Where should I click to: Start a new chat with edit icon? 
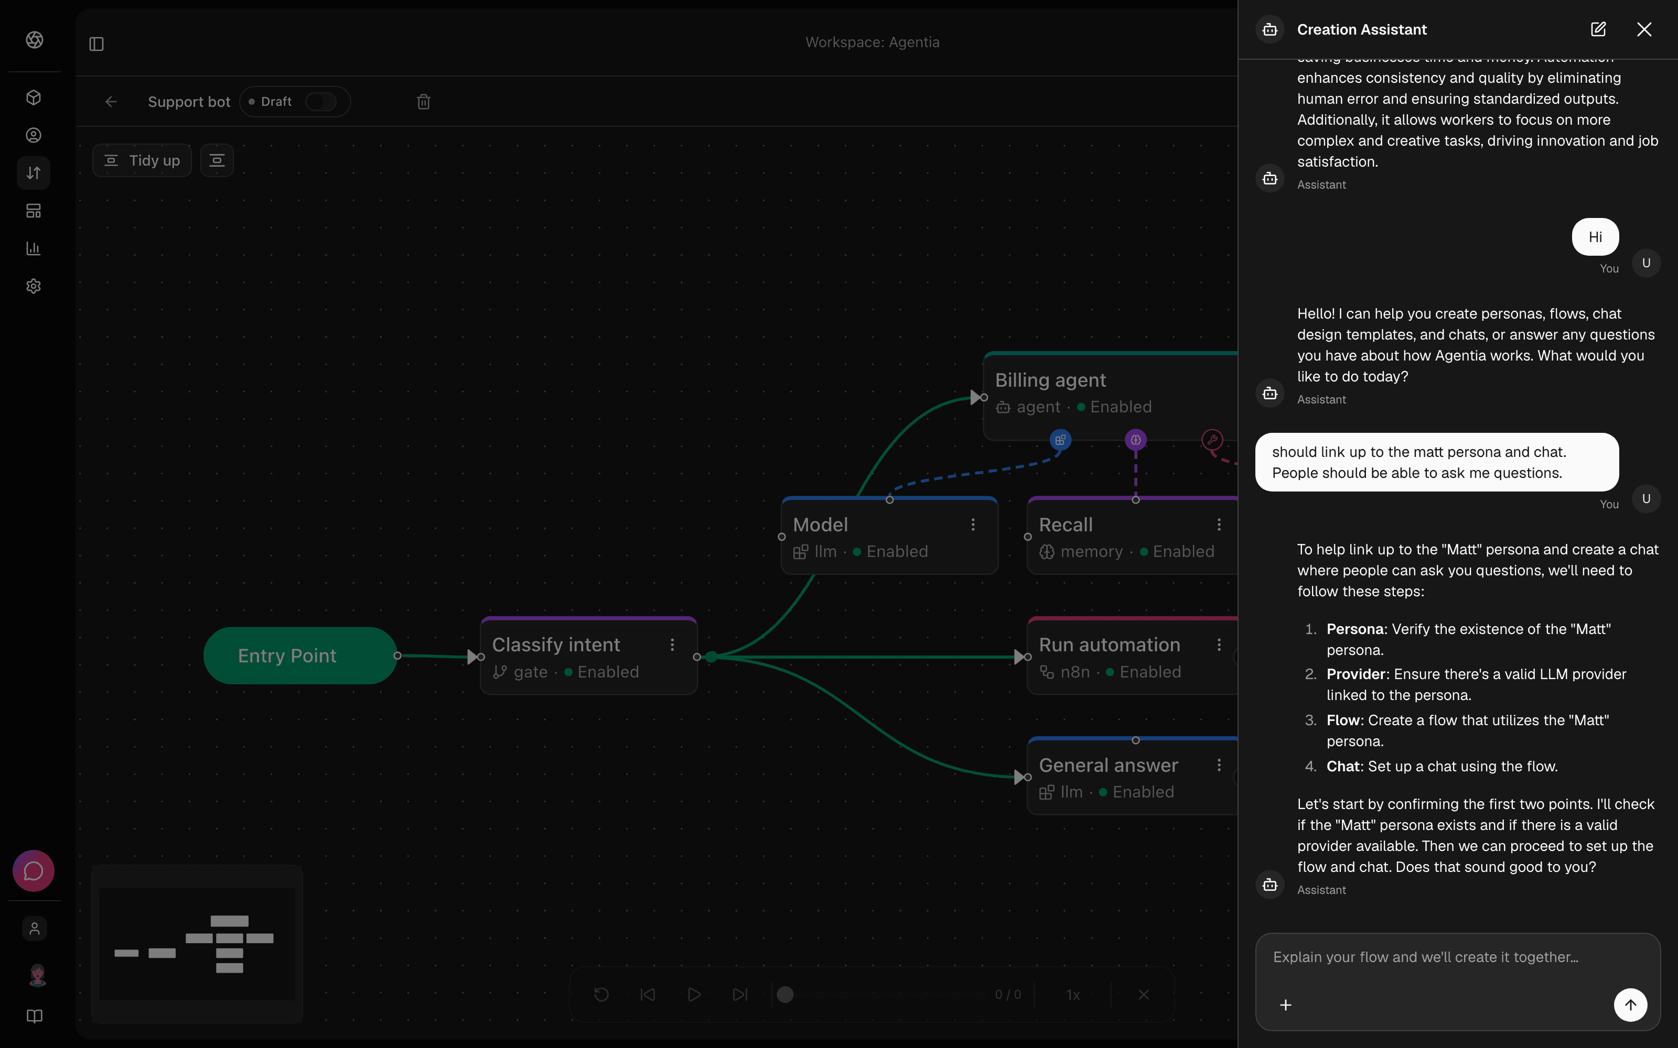click(x=1598, y=29)
